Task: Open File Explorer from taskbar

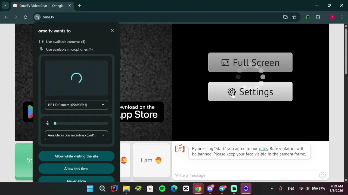Action: coord(126,188)
